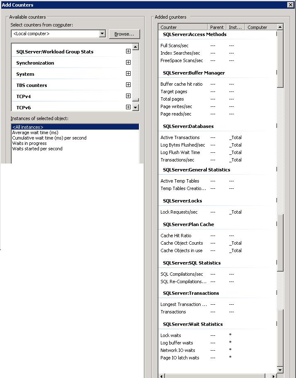Sort by the Counter column header
The width and height of the screenshot is (296, 378).
[183, 27]
